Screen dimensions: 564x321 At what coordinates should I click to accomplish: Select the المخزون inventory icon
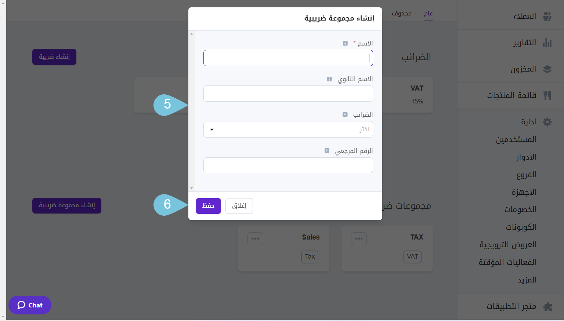tap(547, 69)
